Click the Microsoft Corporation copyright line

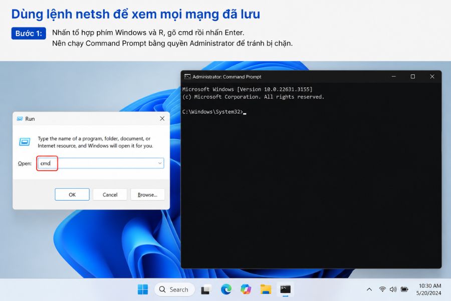(253, 97)
